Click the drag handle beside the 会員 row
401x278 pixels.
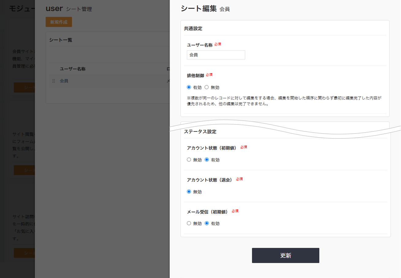[x=54, y=81]
